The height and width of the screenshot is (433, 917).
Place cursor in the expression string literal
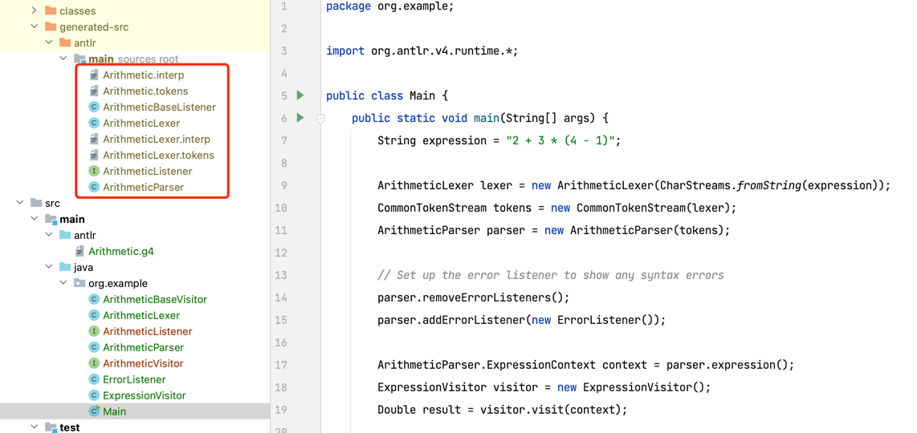pos(563,141)
